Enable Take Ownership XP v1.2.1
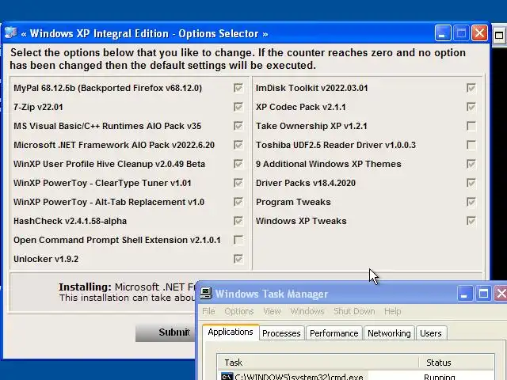This screenshot has height=380, width=507. [471, 126]
